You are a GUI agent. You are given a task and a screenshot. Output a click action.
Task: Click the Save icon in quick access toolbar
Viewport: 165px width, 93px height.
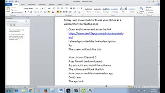click(x=10, y=1)
